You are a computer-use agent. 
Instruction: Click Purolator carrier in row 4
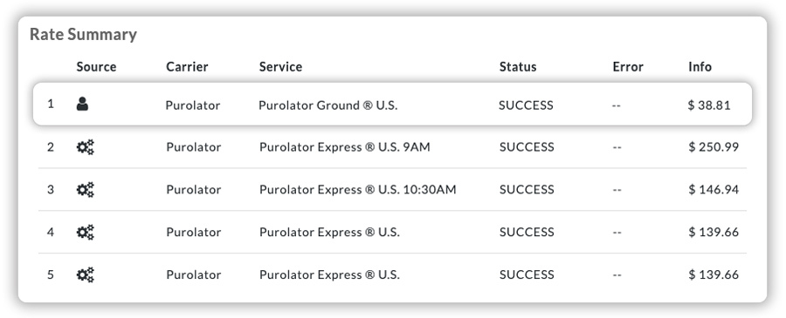pos(194,232)
